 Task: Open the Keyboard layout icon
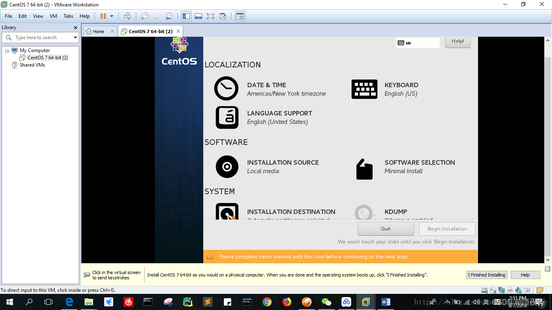364,89
